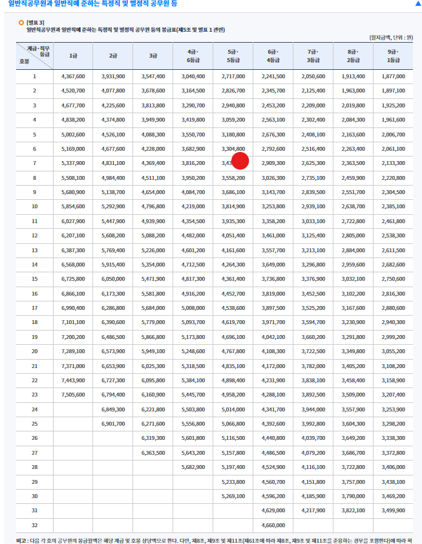
Task: Select the 7급·3등급 column header
Action: click(x=313, y=56)
